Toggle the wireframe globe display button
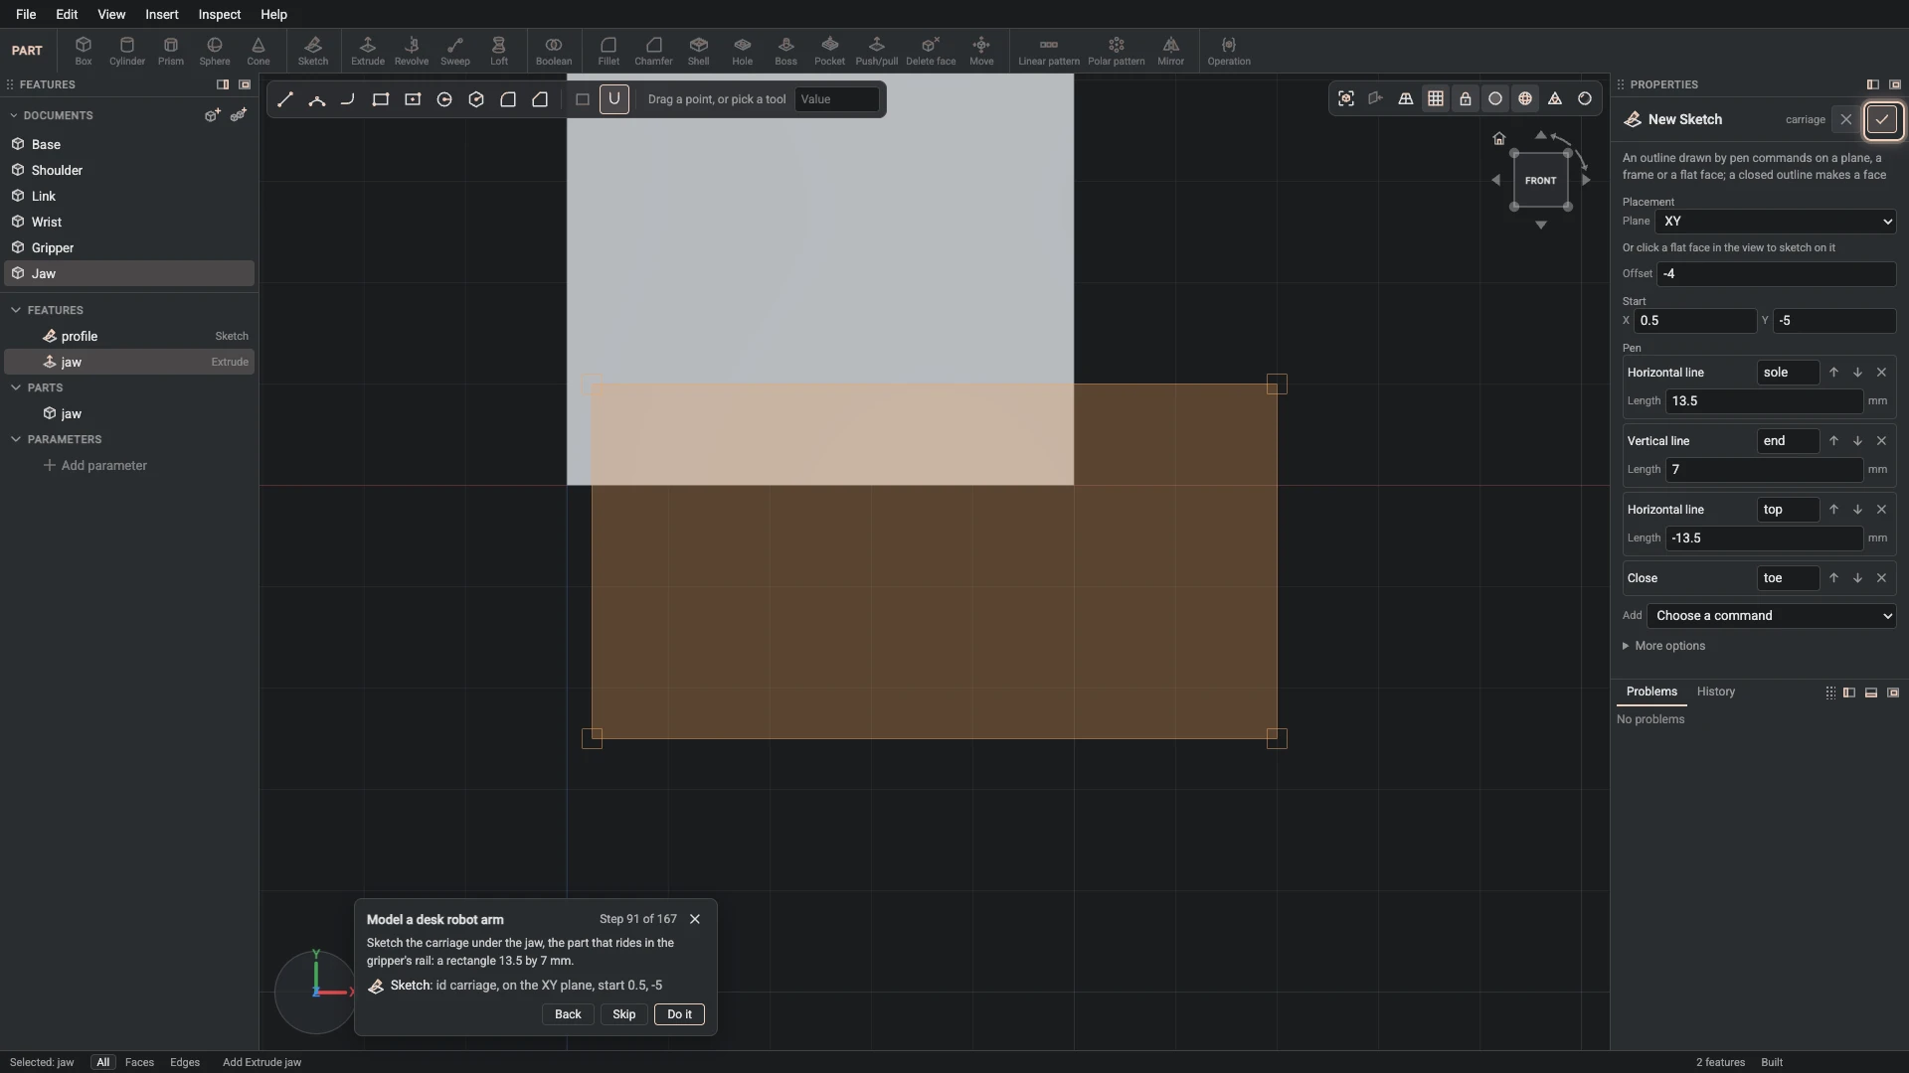The image size is (1909, 1073). point(1525,98)
